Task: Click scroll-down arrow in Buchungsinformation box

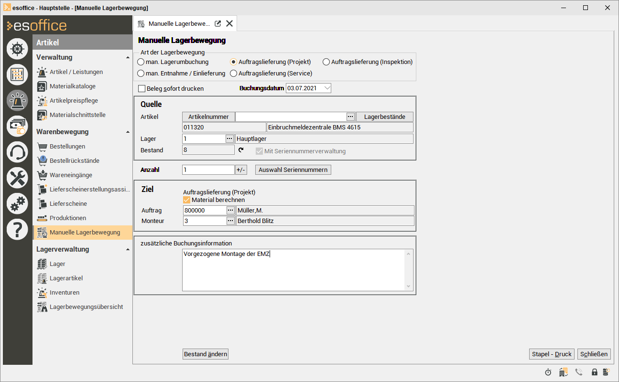Action: pyautogui.click(x=409, y=286)
